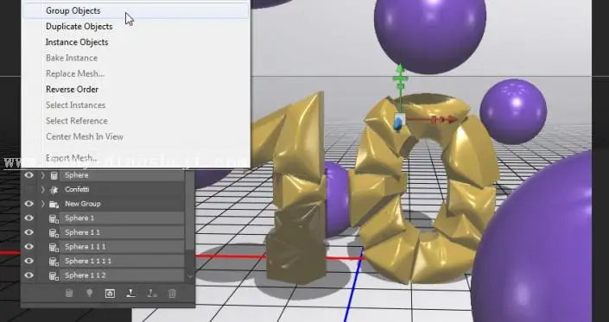Viewport: 609px width, 322px height.
Task: Expand the Confetti entry
Action: pyautogui.click(x=42, y=189)
